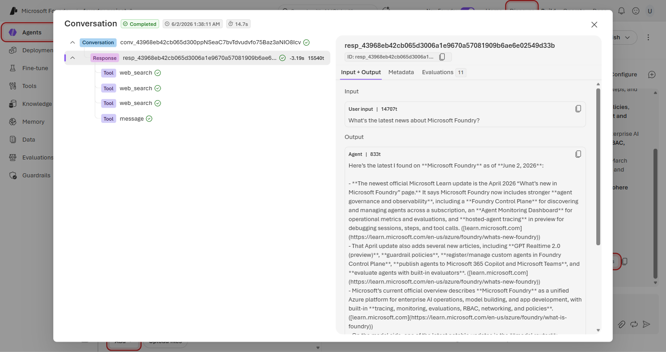Click the Tools toolbox icon
The image size is (666, 352).
point(13,86)
